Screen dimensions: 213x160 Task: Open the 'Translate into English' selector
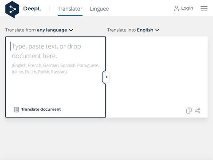133,30
